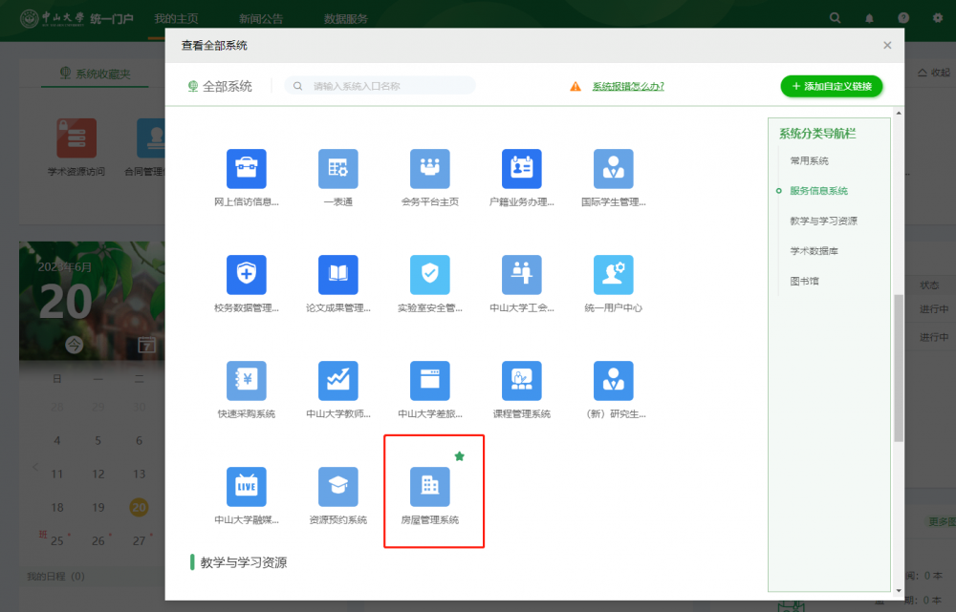Image resolution: width=956 pixels, height=612 pixels.
Task: Click the 今 today button on calendar
Action: (75, 346)
